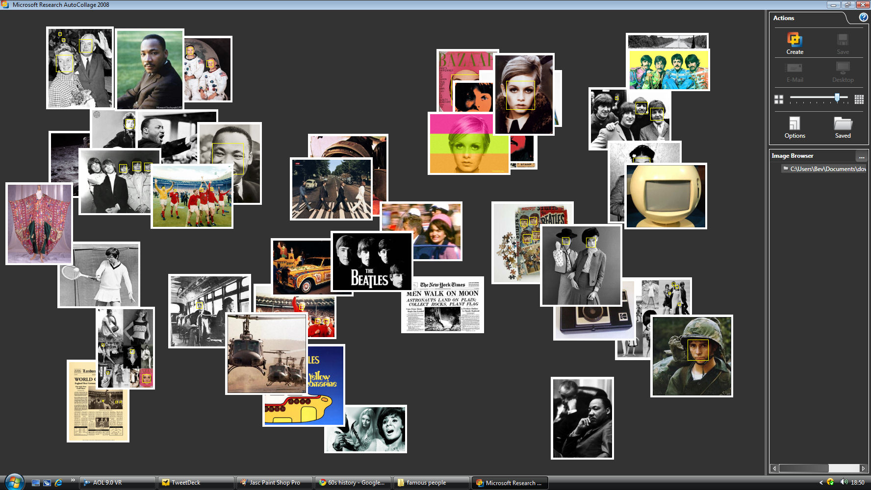The height and width of the screenshot is (490, 871).
Task: Select the color portrait on green grass
Action: tap(150, 70)
